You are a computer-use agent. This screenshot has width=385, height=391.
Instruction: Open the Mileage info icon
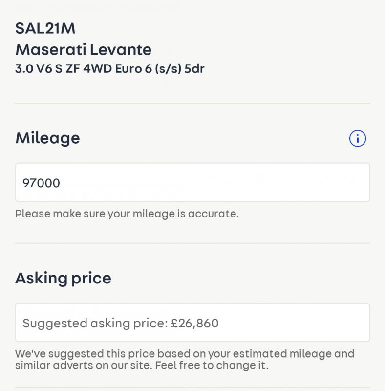(x=358, y=138)
